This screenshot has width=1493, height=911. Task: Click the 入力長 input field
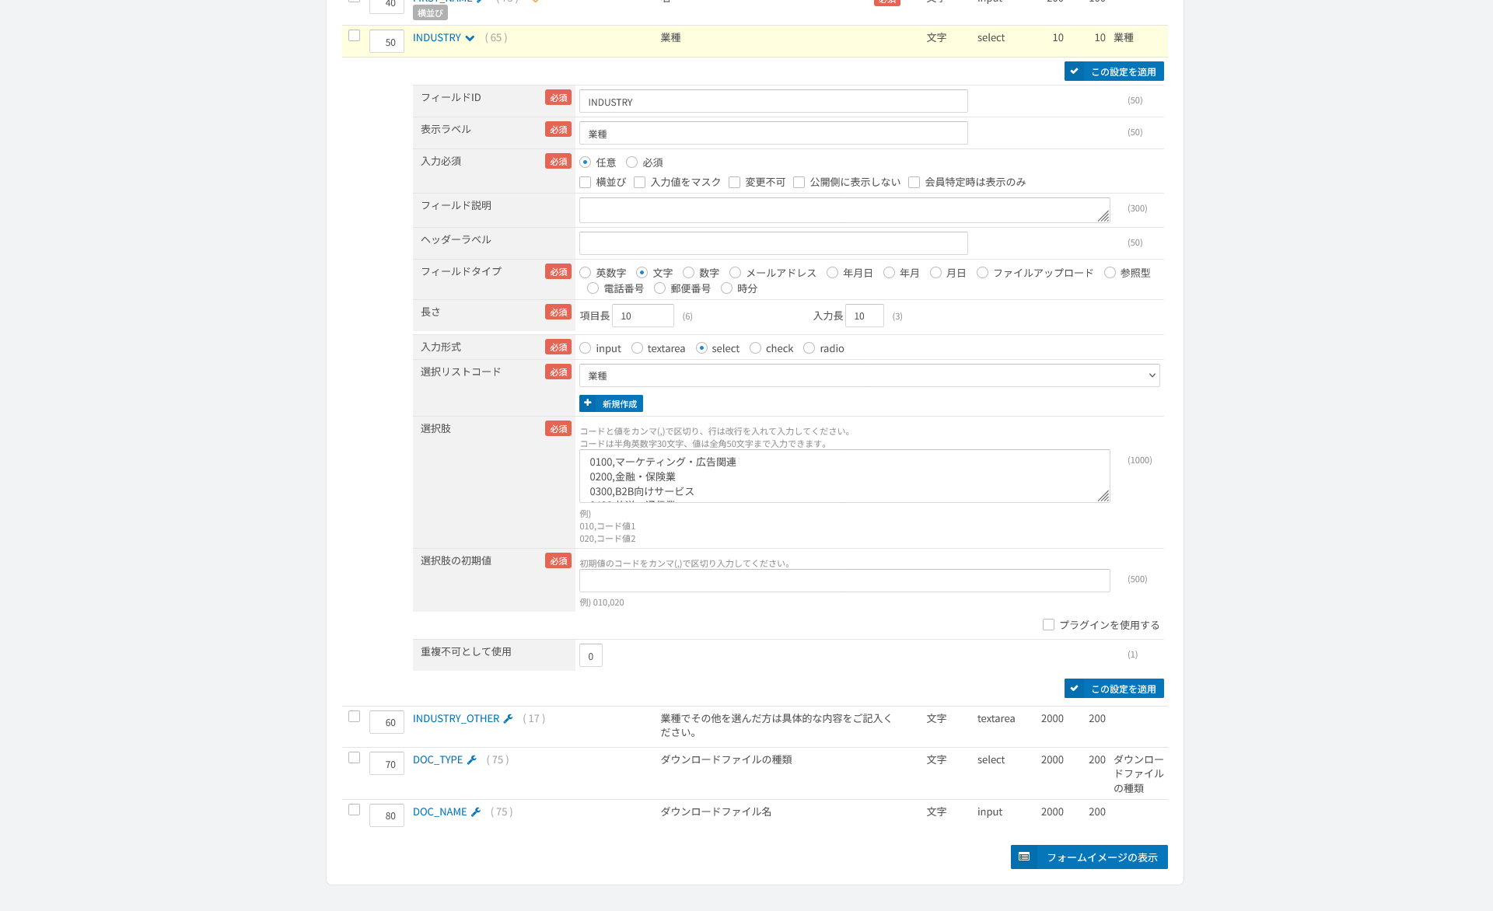(x=865, y=316)
